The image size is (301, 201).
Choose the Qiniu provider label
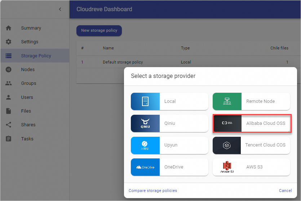pyautogui.click(x=170, y=123)
